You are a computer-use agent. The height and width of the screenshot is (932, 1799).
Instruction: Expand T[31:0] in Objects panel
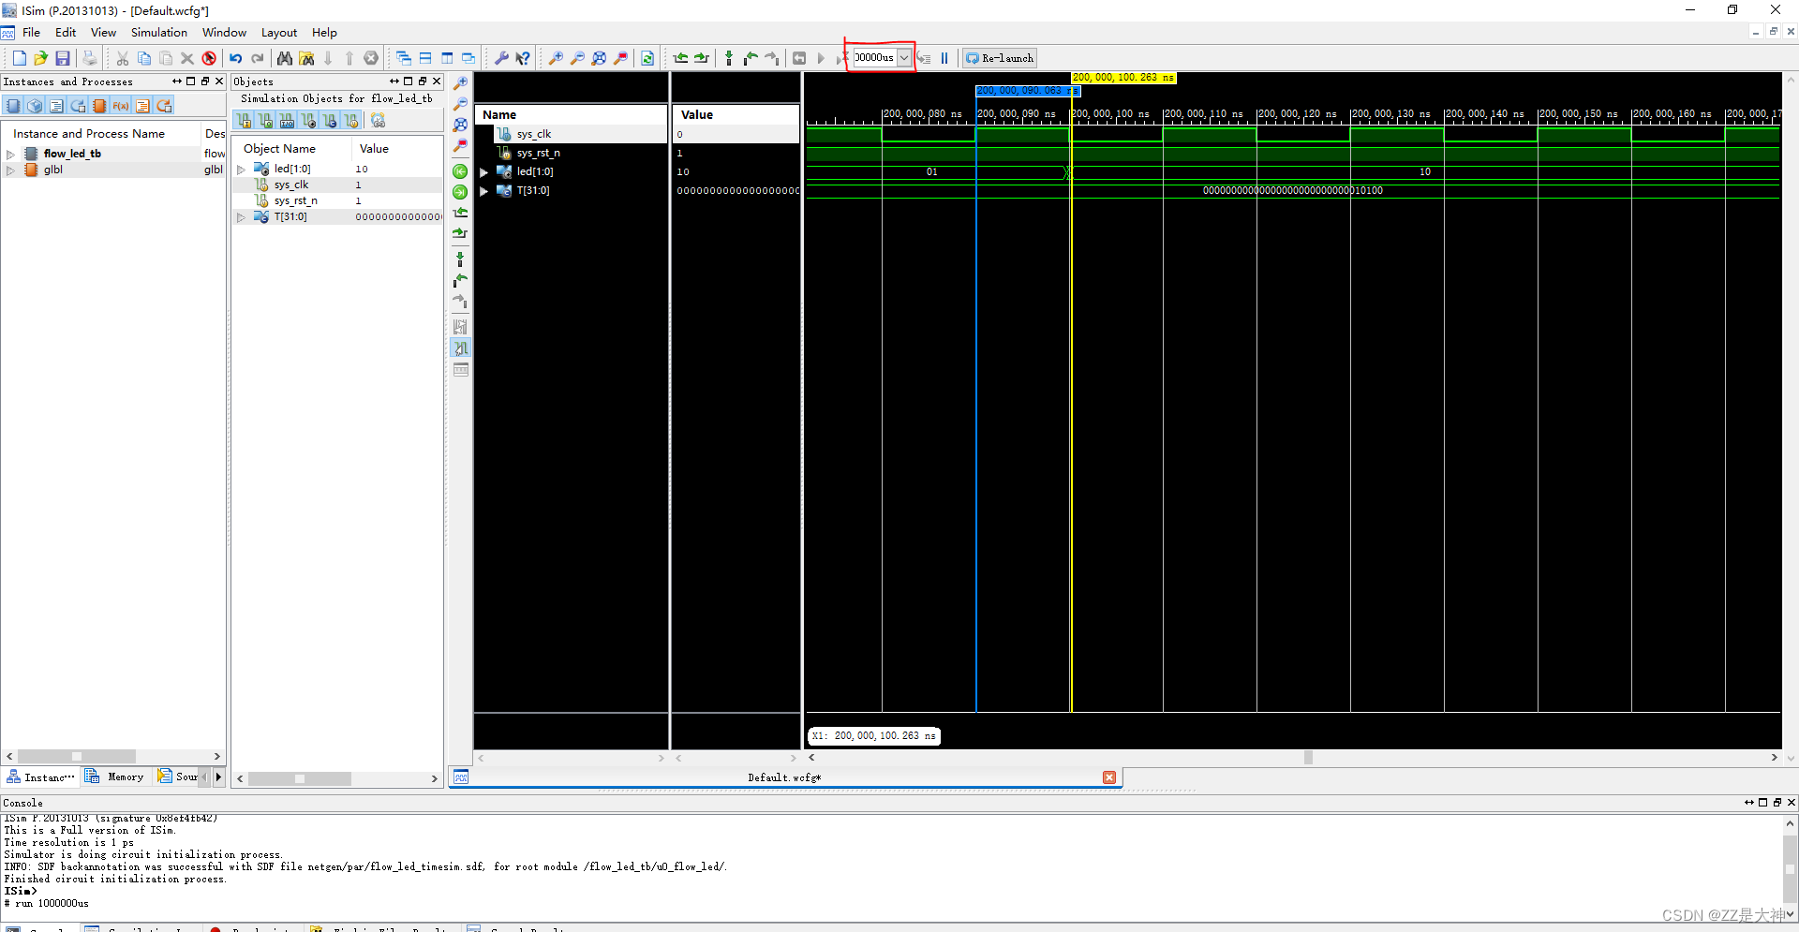(241, 217)
